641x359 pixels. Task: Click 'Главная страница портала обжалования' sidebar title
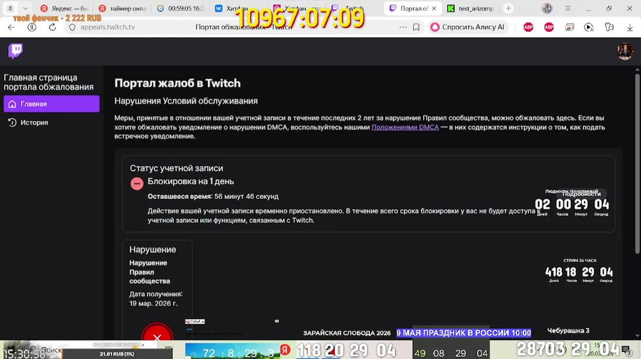pos(48,82)
